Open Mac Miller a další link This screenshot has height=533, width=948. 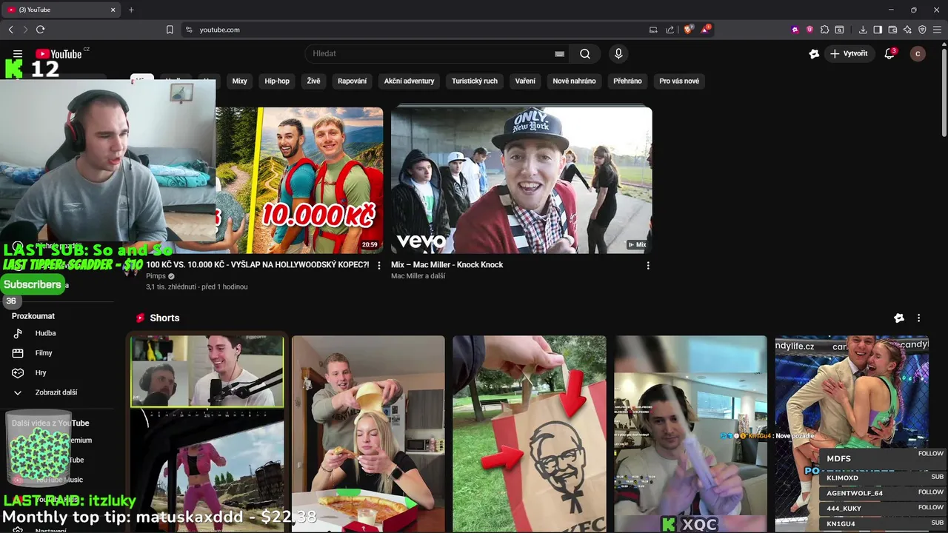click(418, 276)
